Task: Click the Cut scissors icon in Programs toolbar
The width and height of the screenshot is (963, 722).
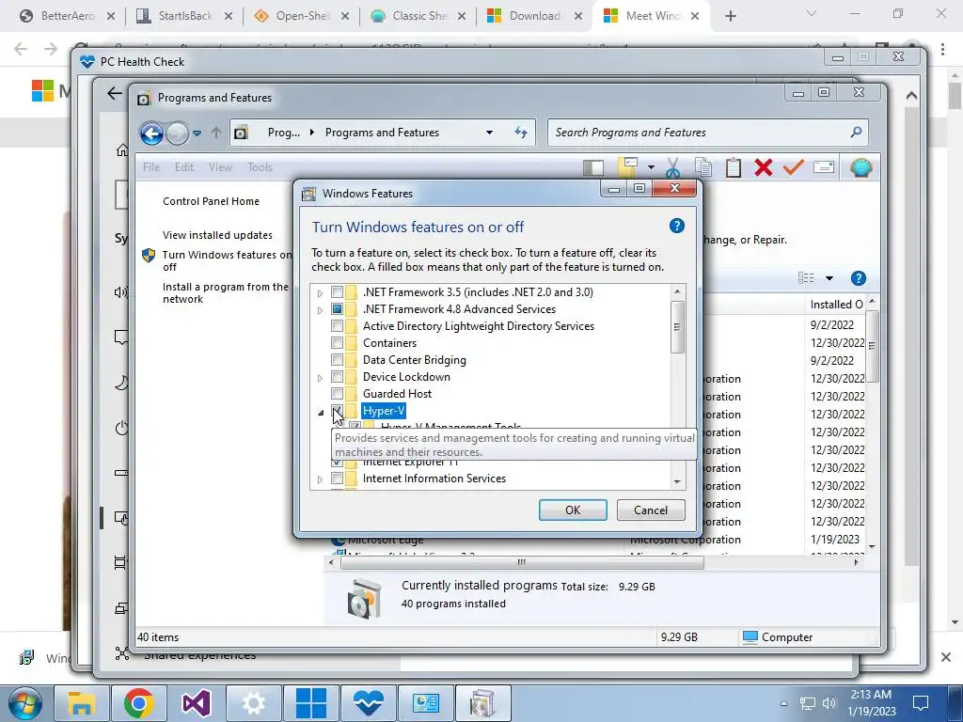Action: [672, 167]
